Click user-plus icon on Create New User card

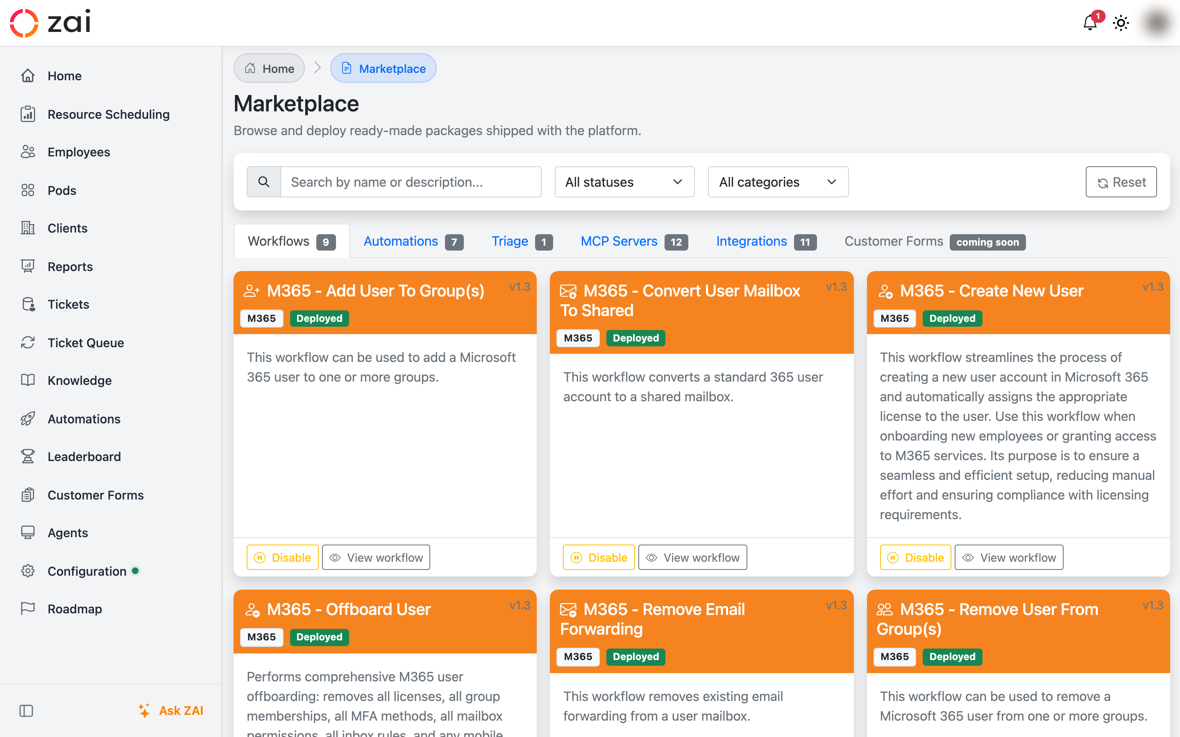click(x=885, y=291)
